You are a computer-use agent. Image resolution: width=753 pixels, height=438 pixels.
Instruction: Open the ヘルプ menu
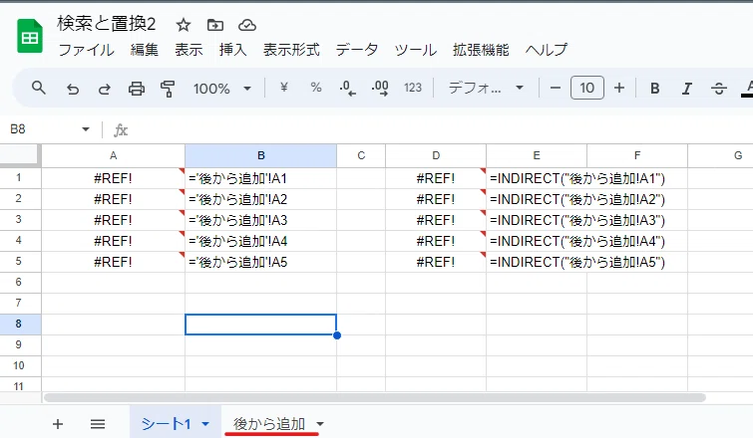click(x=546, y=50)
